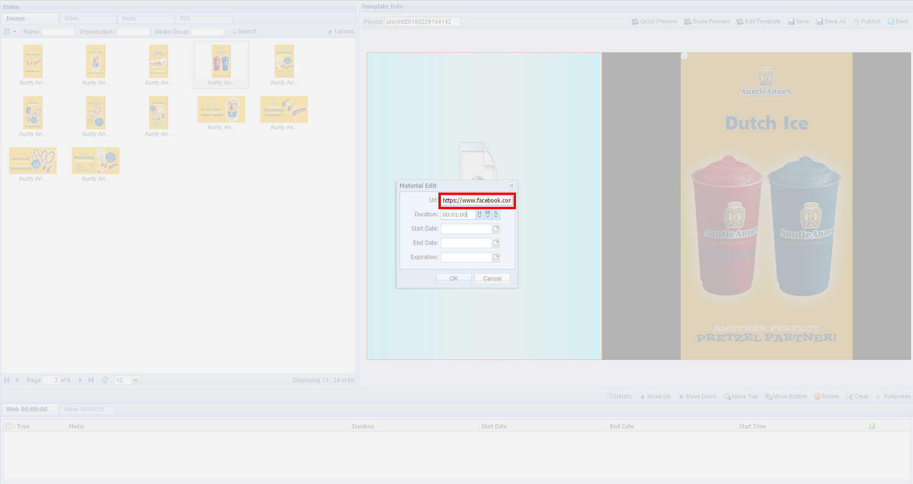Open the page size dropdown showing 12
This screenshot has height=484, width=913.
[136, 380]
